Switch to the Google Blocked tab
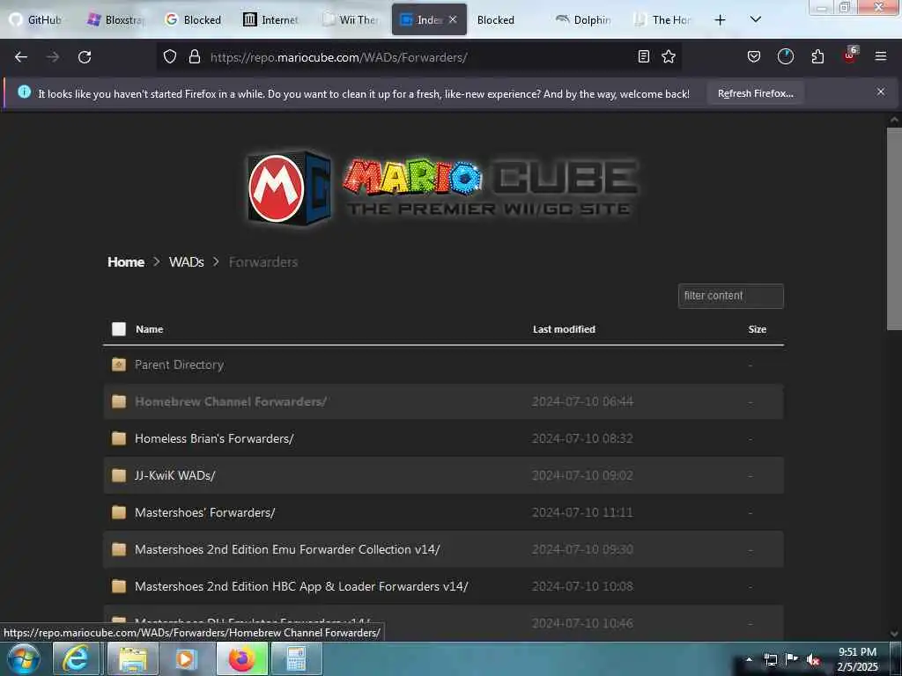Image resolution: width=902 pixels, height=676 pixels. click(193, 19)
